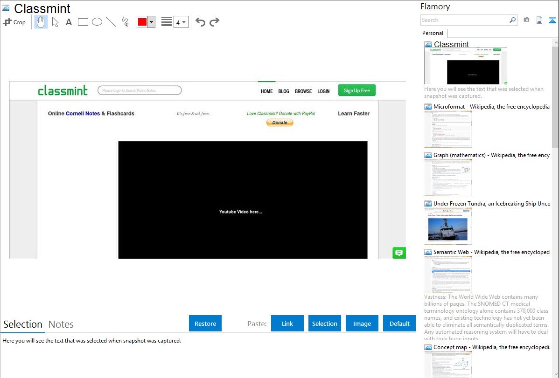Image resolution: width=559 pixels, height=378 pixels.
Task: Activate the hand pan tool
Action: [x=41, y=22]
